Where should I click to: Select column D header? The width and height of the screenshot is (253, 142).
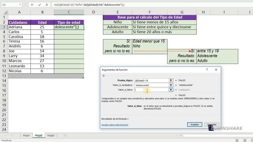pos(93,12)
